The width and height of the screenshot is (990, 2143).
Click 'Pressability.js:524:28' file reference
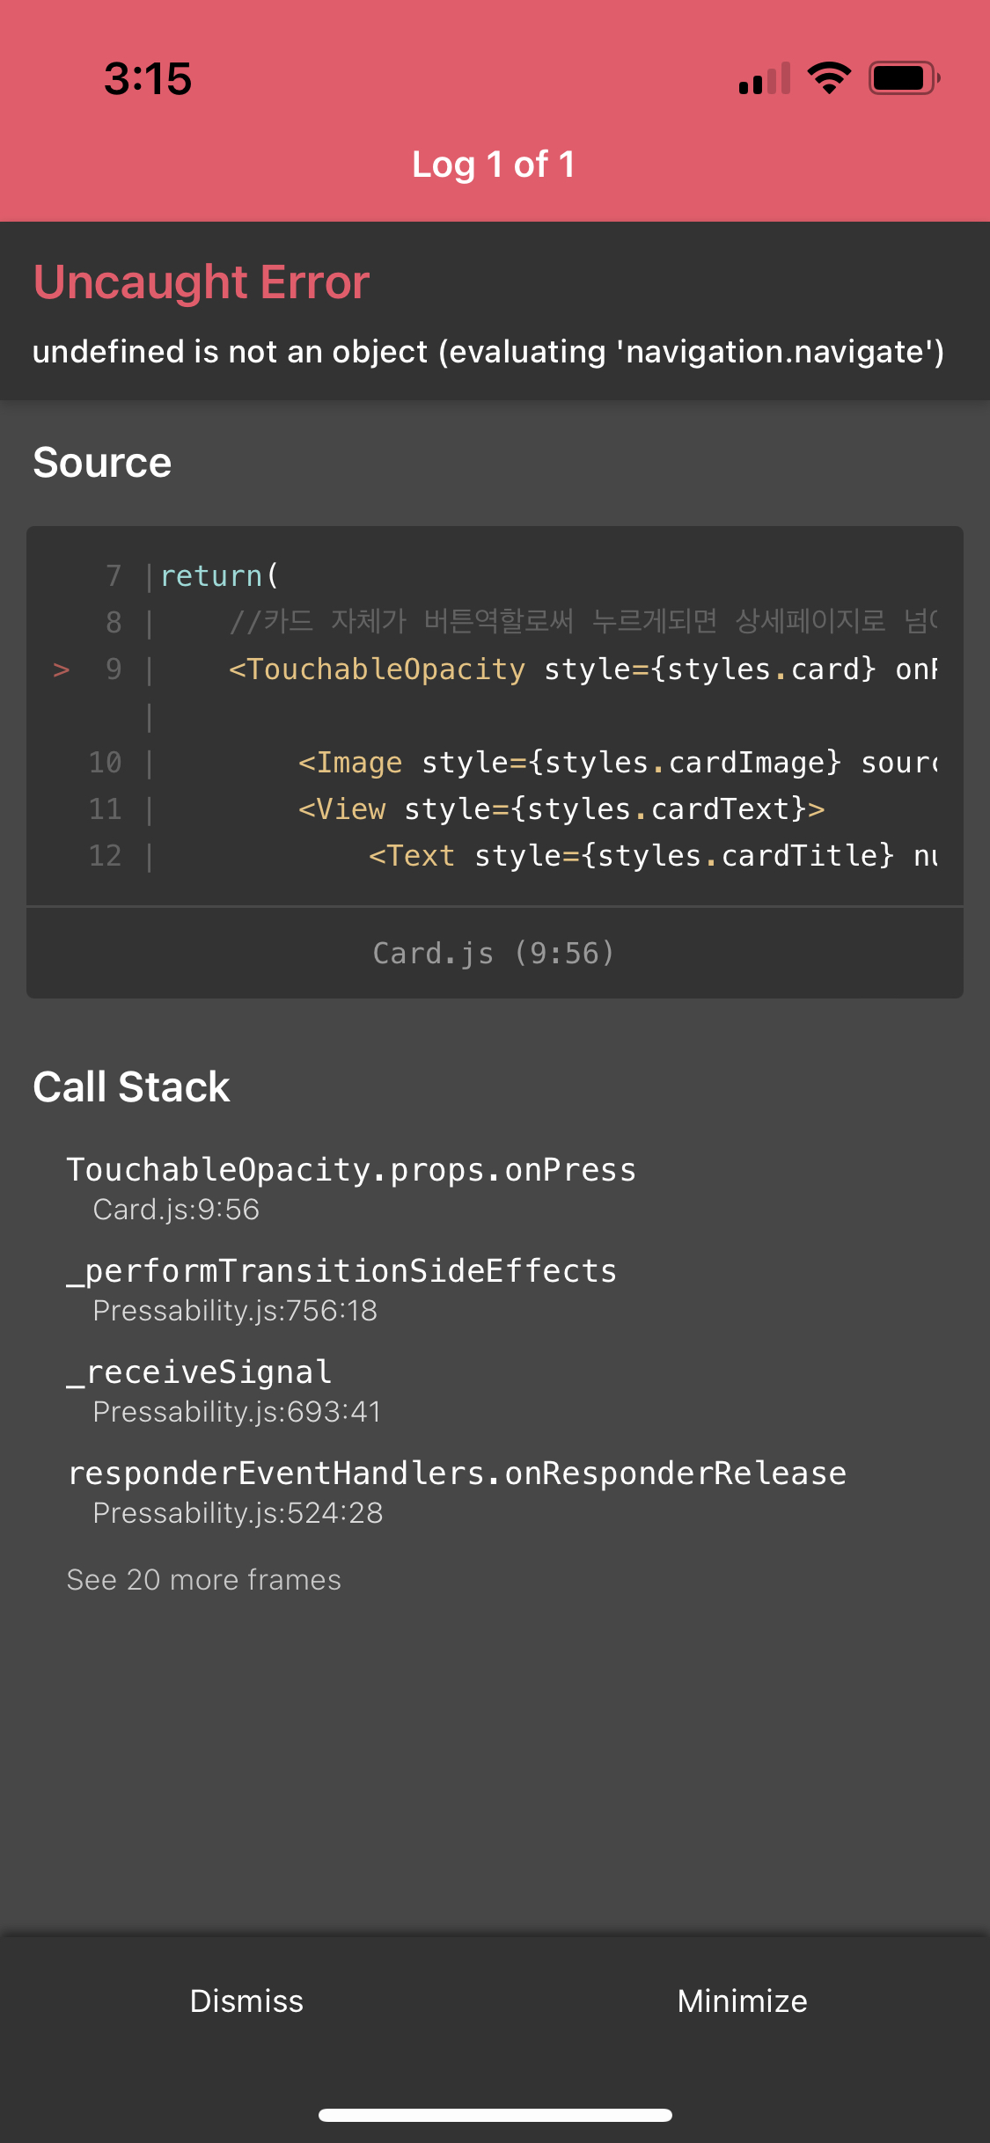(238, 1513)
